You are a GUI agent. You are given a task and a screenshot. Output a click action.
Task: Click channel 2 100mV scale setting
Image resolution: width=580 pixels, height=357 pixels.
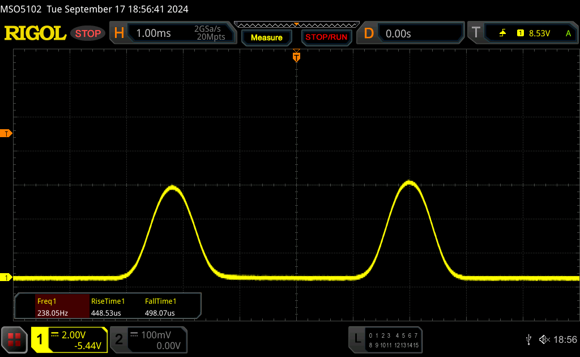pyautogui.click(x=156, y=335)
